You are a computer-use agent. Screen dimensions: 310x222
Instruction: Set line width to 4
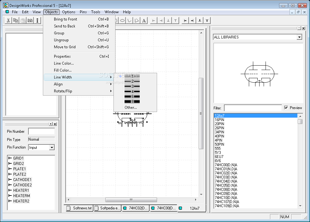[x=132, y=91]
